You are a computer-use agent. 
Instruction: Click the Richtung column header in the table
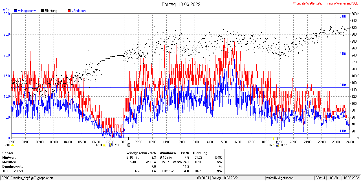[x=200, y=153]
